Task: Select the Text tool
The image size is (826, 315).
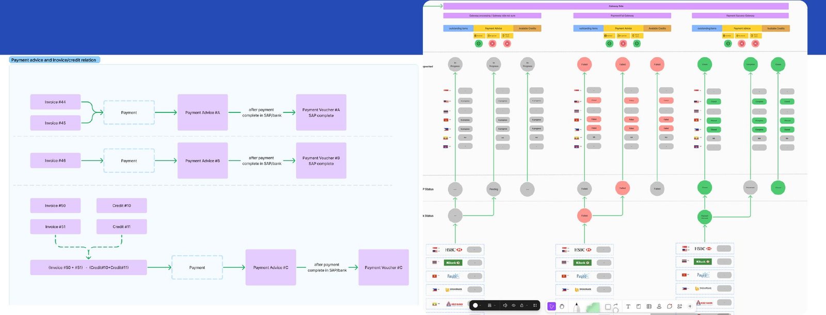Action: 628,306
